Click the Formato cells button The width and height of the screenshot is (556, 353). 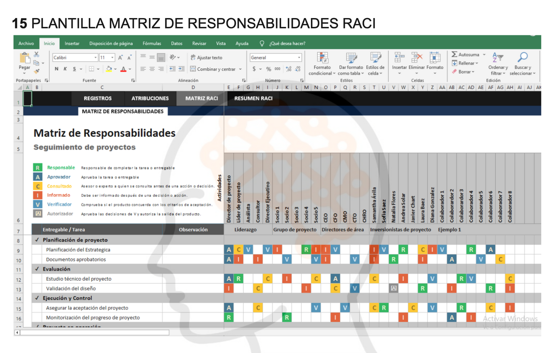coord(435,63)
